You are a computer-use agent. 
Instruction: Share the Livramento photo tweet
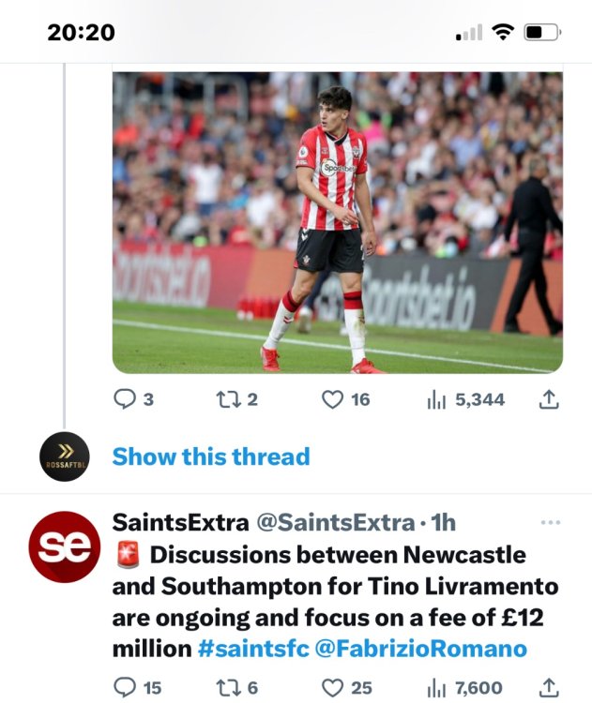(550, 399)
